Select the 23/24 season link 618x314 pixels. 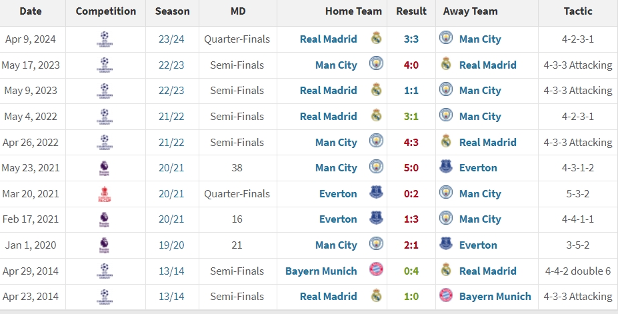171,39
